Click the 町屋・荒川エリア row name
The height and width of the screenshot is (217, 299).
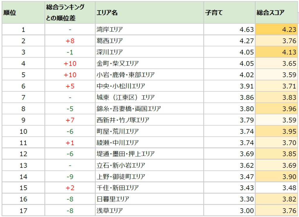point(118,131)
